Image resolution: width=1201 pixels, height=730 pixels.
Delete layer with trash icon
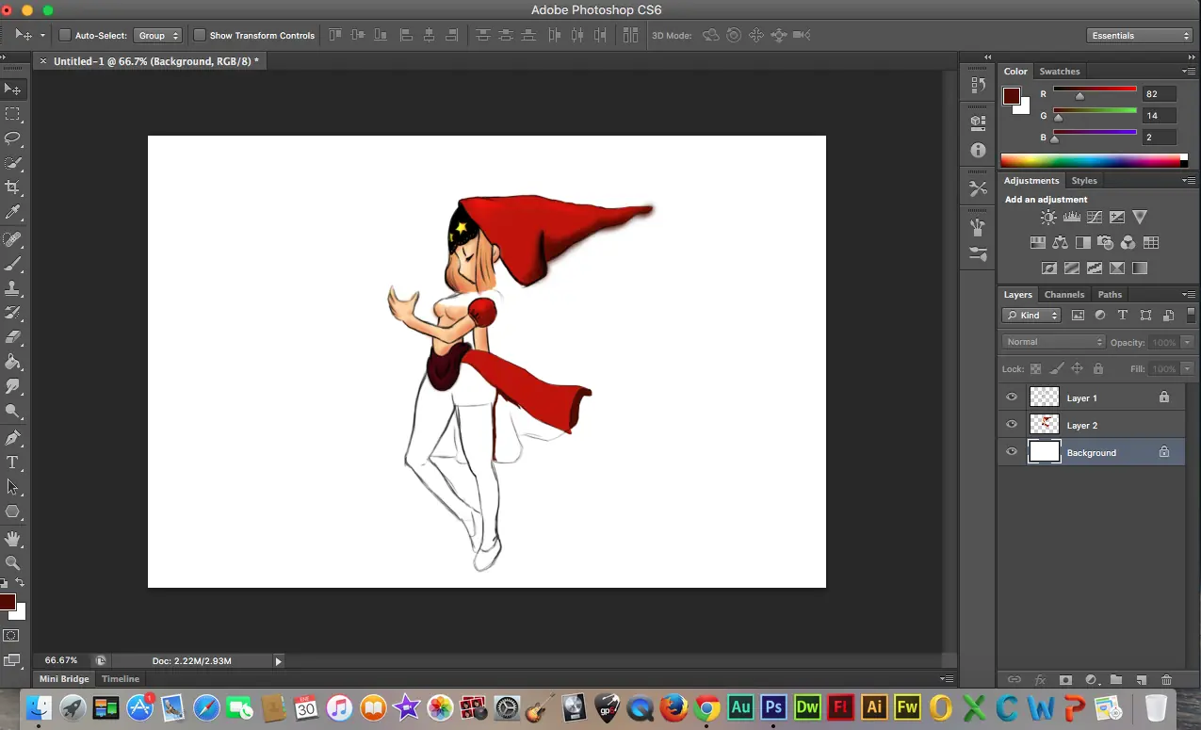coord(1167,680)
